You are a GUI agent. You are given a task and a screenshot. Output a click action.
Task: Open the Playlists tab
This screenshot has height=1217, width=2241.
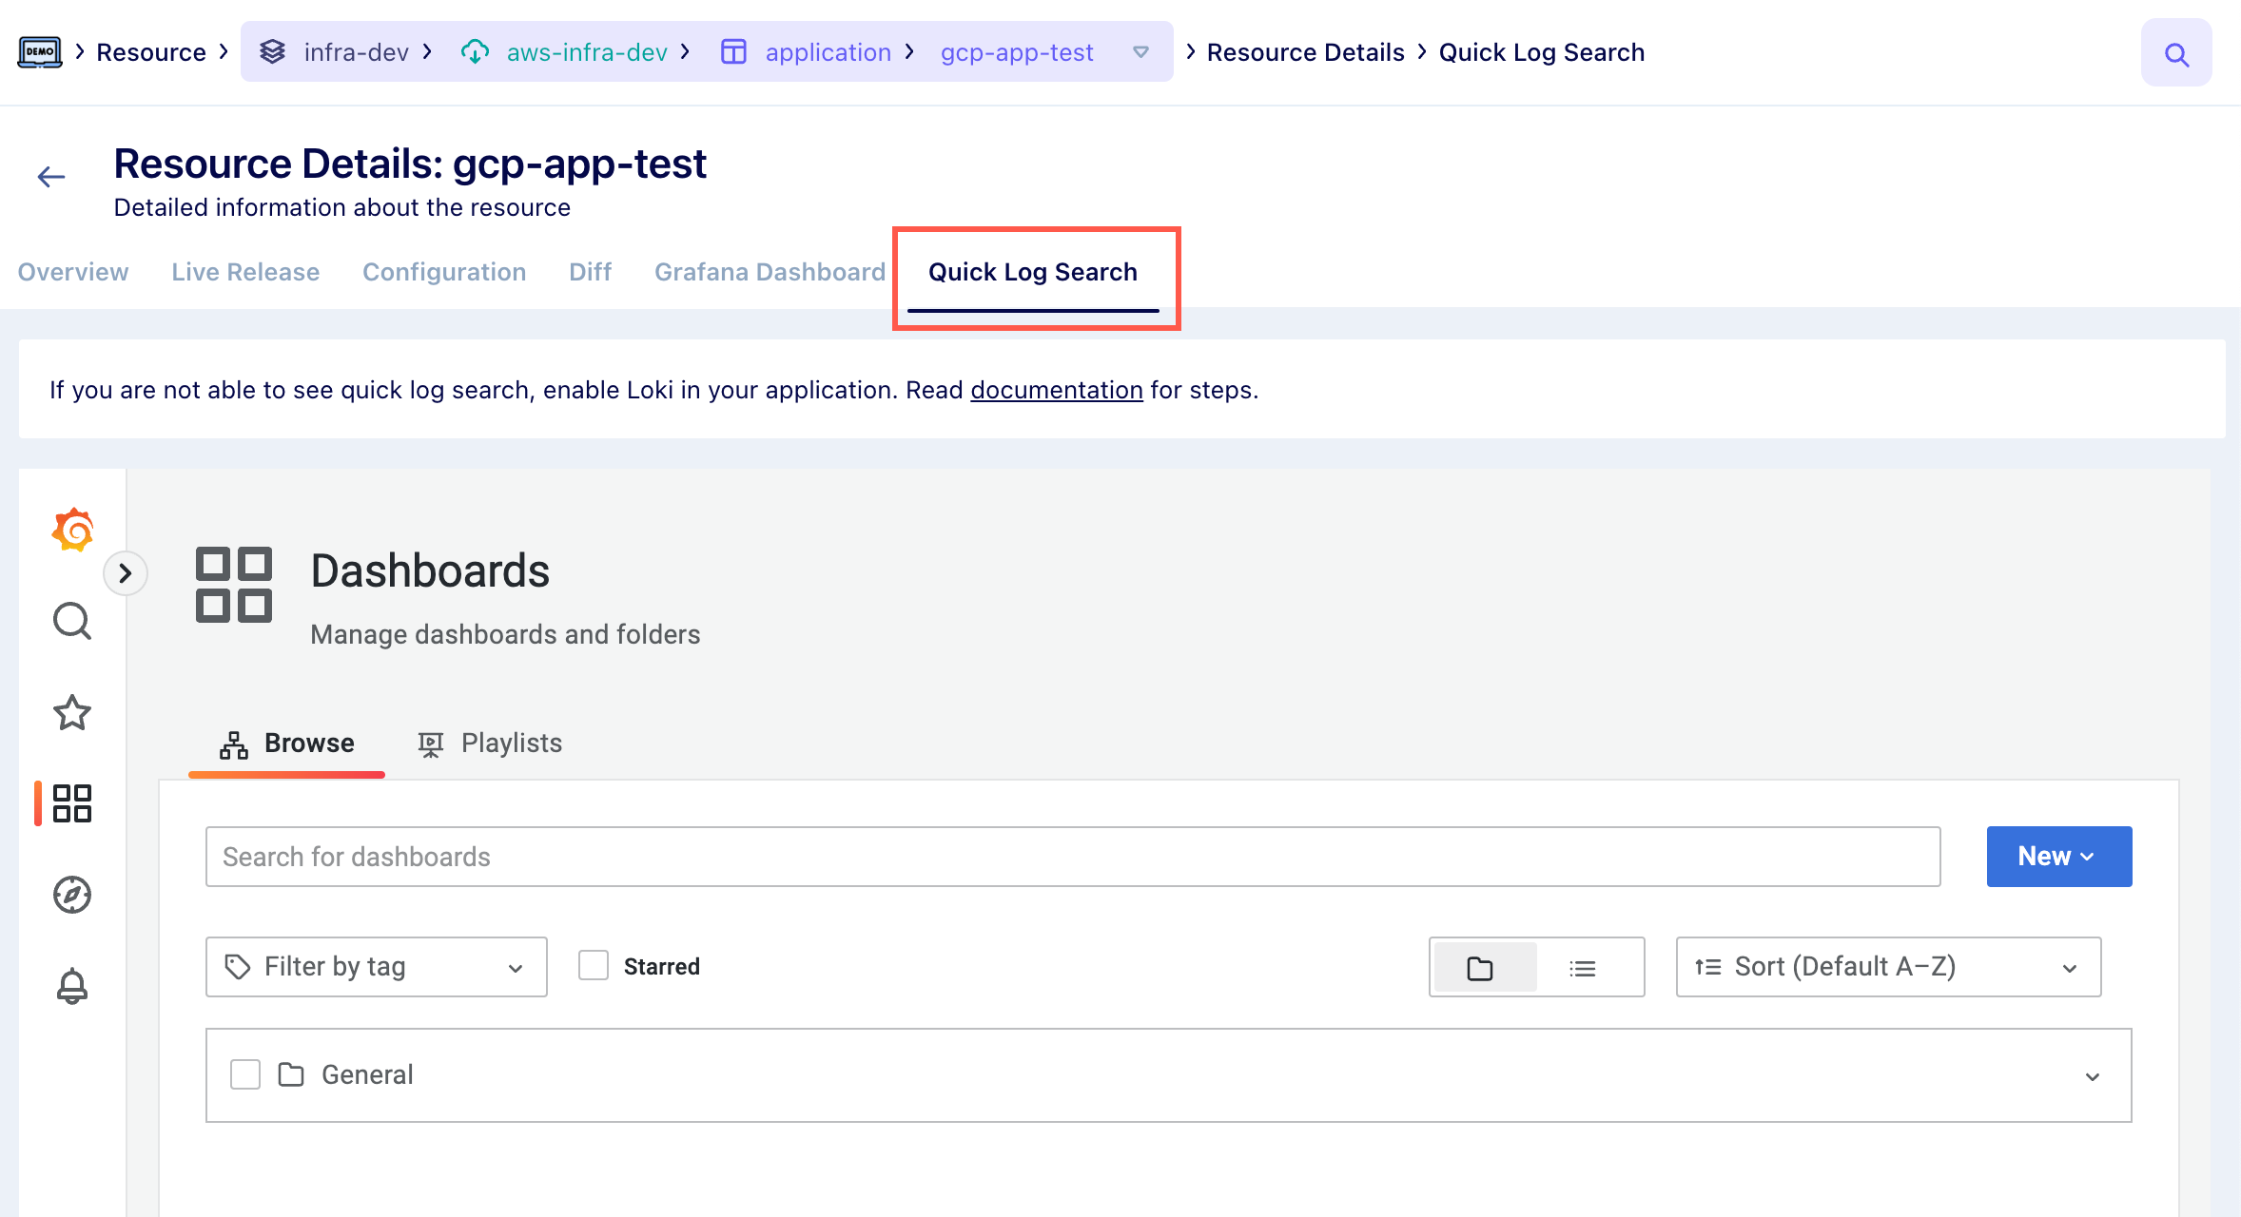pyautogui.click(x=491, y=744)
